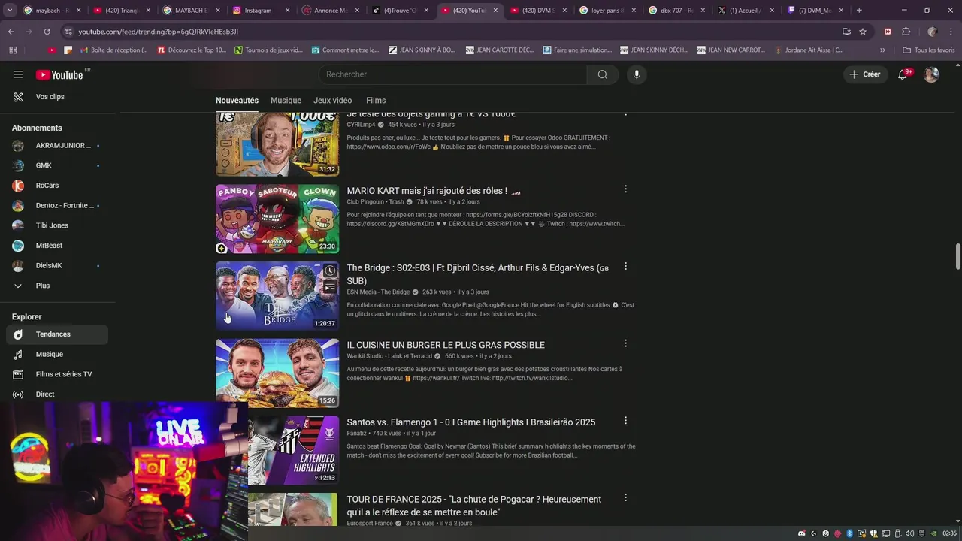The width and height of the screenshot is (962, 541).
Task: Open options menu for Tour de France video
Action: [x=625, y=497]
